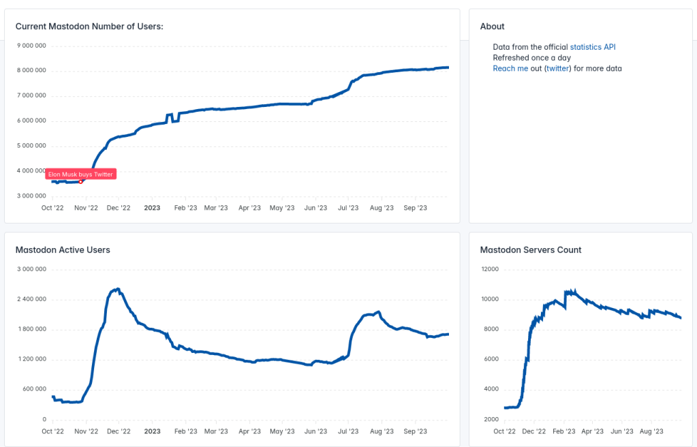Click "2023" axis label on the Number of Users chart
Screen dimensions: 697x447
click(152, 208)
